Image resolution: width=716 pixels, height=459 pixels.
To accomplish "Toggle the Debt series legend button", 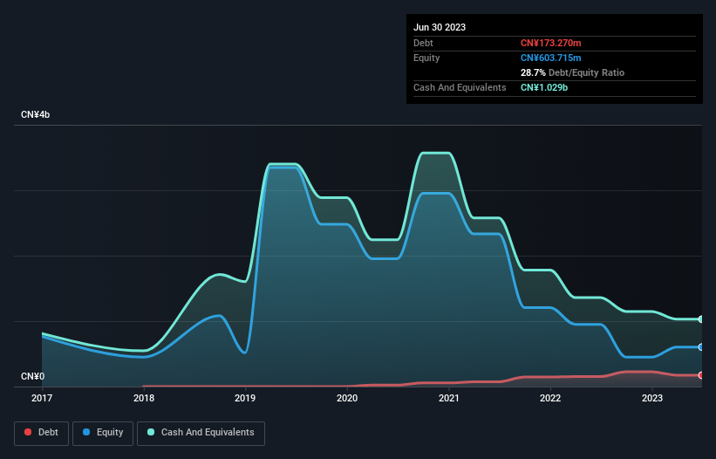I will [42, 433].
